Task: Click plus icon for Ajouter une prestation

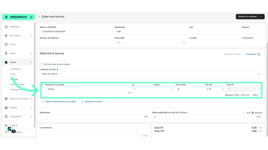Action: [43, 102]
